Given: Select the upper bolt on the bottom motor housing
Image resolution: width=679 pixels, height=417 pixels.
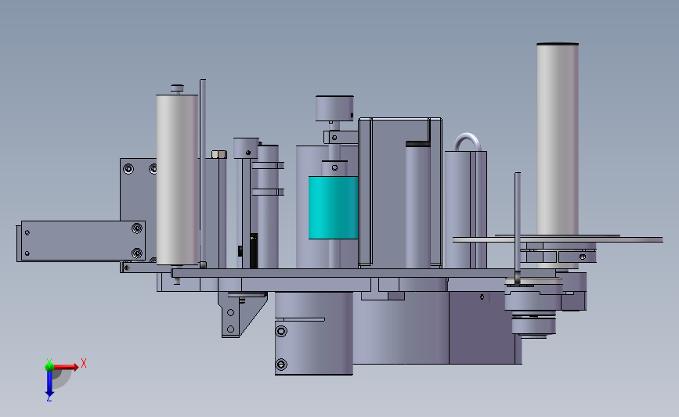Looking at the screenshot, I should tap(281, 332).
